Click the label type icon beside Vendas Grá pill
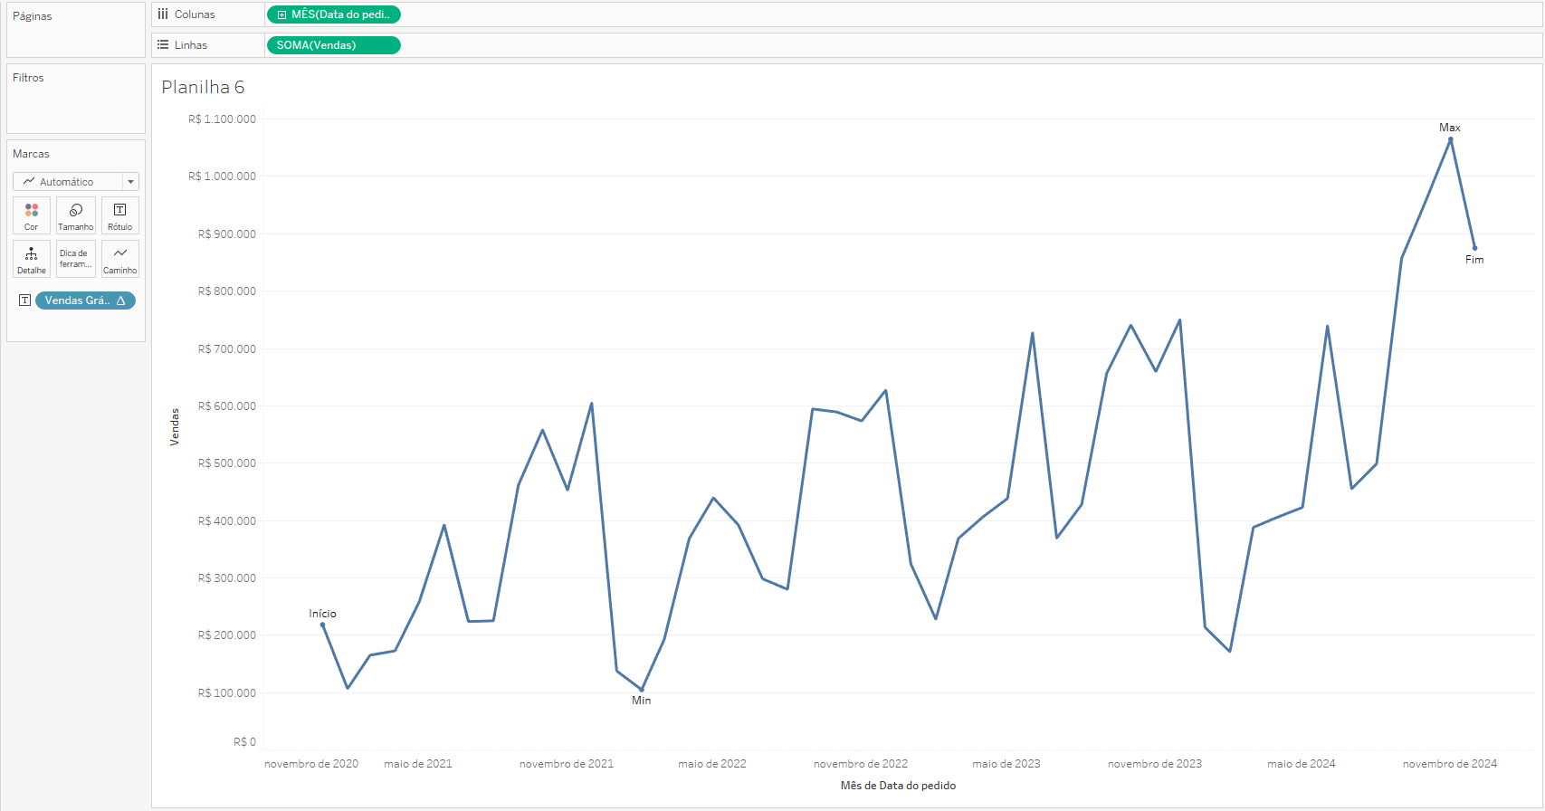The height and width of the screenshot is (811, 1545). (x=24, y=301)
